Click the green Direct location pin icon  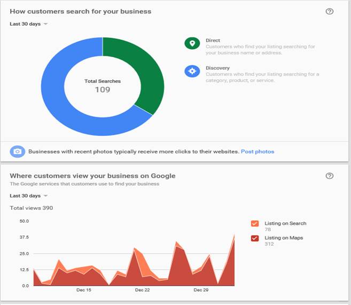coord(192,43)
